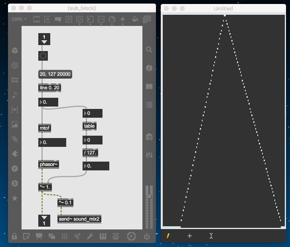The width and height of the screenshot is (290, 247).
Task: Click the object box icon in top toolbar
Action: coord(36,19)
